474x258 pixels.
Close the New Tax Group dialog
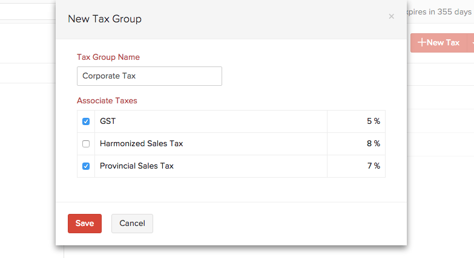tap(391, 17)
